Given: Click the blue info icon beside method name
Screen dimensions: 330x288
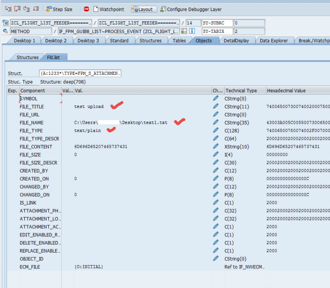Looking at the screenshot, I should [x=192, y=31].
